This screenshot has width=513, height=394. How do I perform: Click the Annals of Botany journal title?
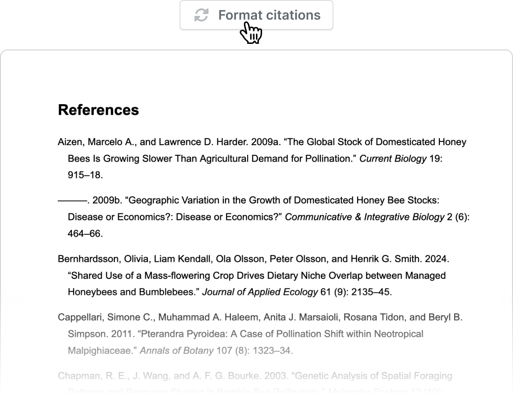point(177,351)
